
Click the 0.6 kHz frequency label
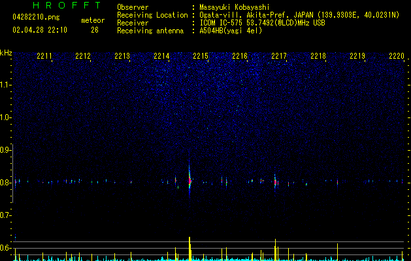(5, 248)
